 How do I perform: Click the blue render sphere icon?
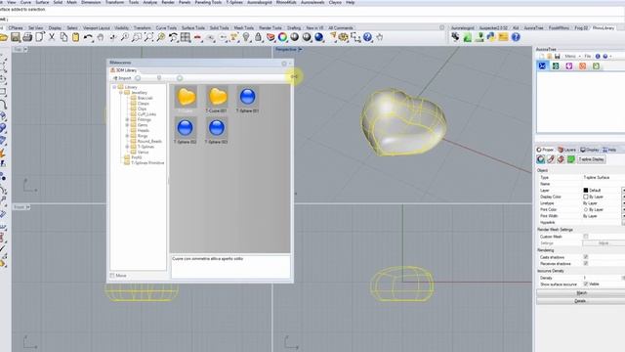click(x=319, y=37)
